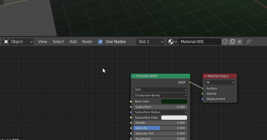Screen dimensions: 267x140
Task: Unlink material with the X icon
Action: pyautogui.click(x=239, y=42)
